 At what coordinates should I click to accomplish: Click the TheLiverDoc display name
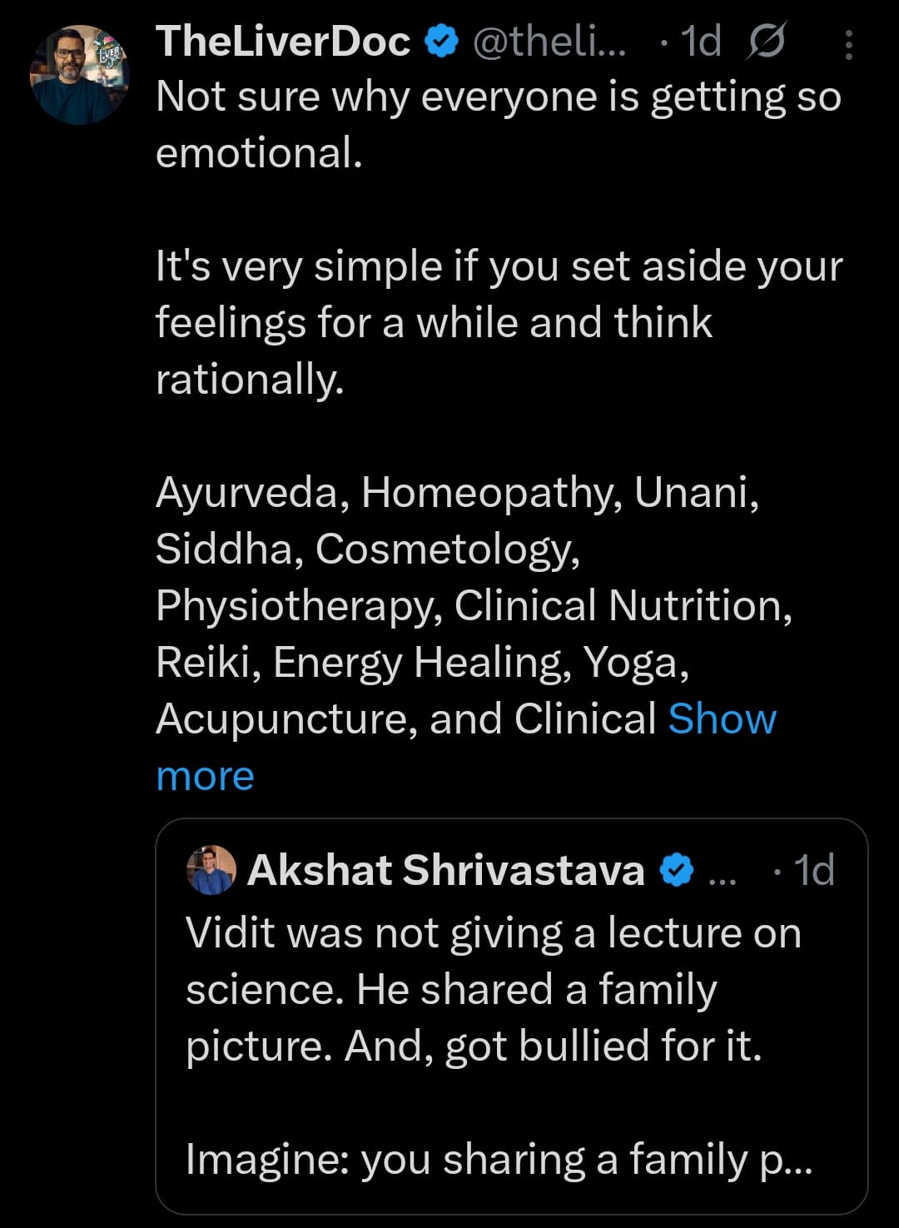pyautogui.click(x=283, y=41)
